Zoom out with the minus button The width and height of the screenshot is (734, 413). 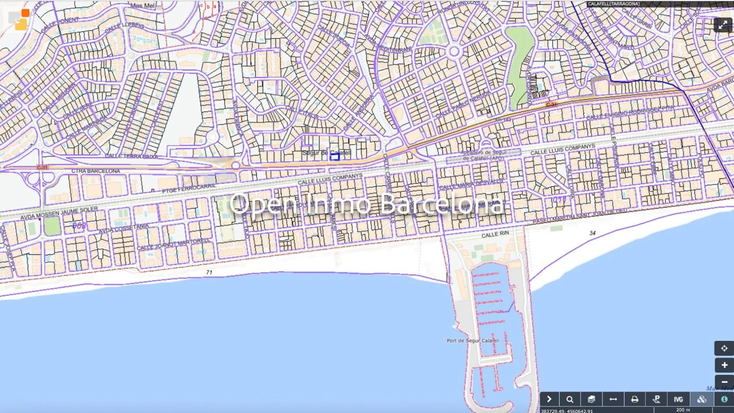[x=724, y=381]
